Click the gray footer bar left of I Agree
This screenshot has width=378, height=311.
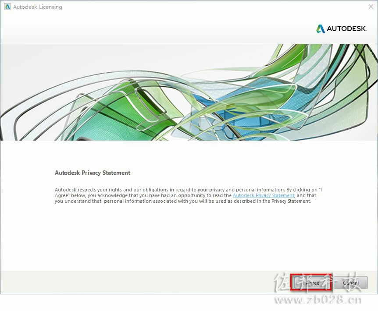pyautogui.click(x=145, y=283)
